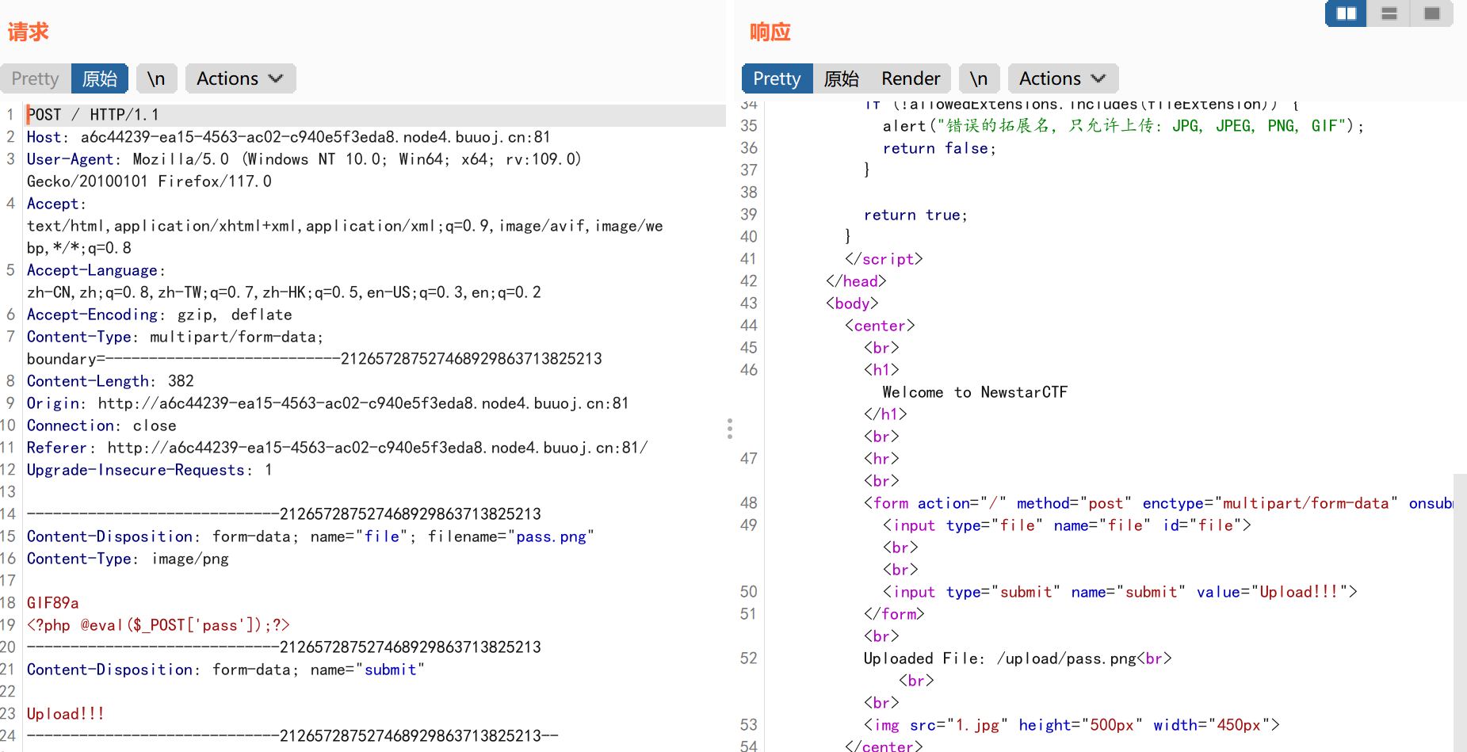
Task: Select Pretty tab in response panel
Action: (777, 78)
